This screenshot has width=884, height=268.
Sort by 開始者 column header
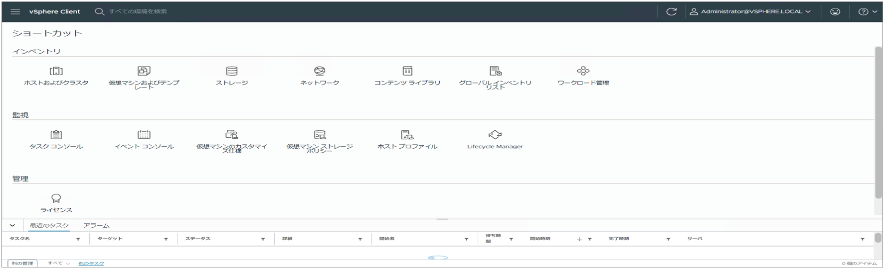(387, 239)
